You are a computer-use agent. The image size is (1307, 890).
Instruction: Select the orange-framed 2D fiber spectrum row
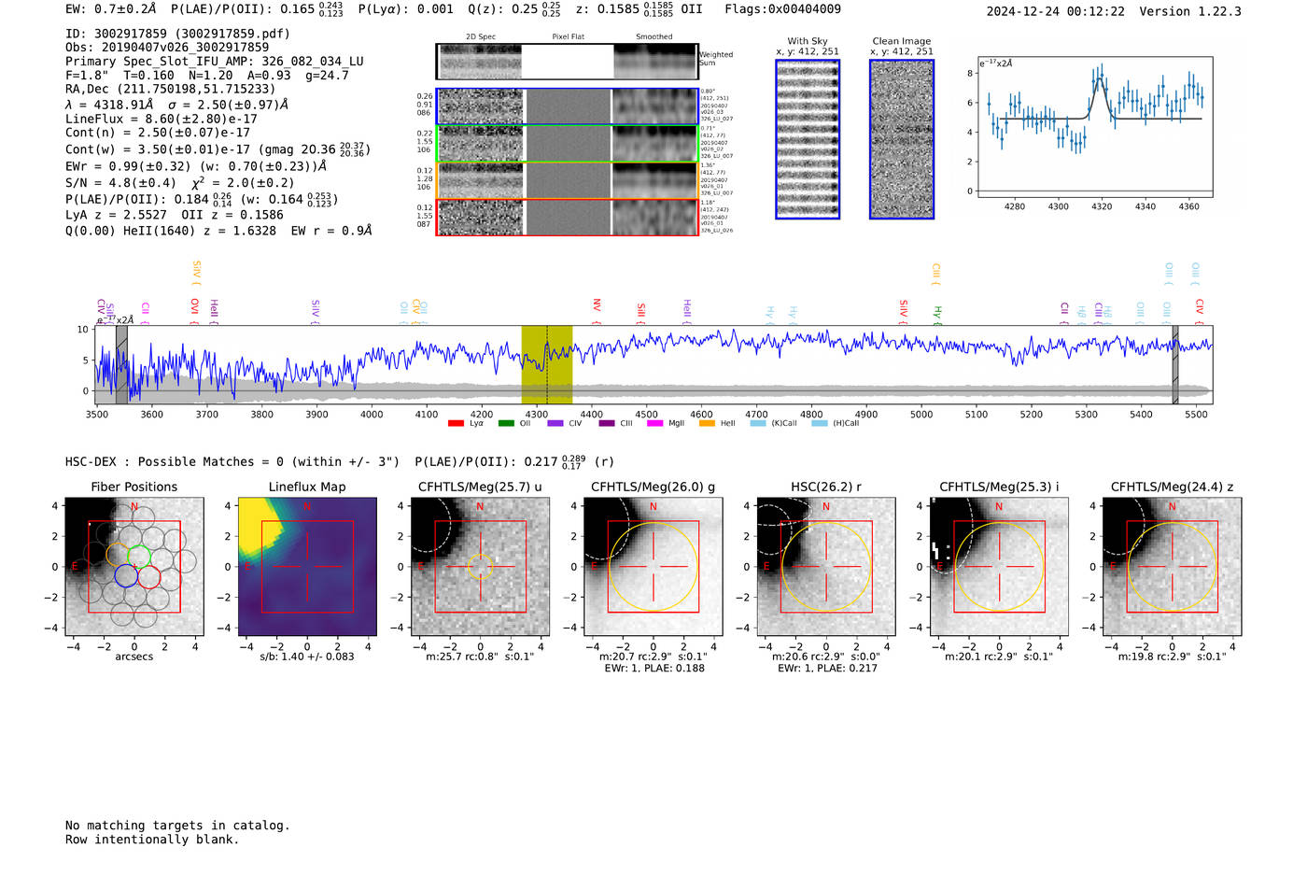pyautogui.click(x=568, y=180)
